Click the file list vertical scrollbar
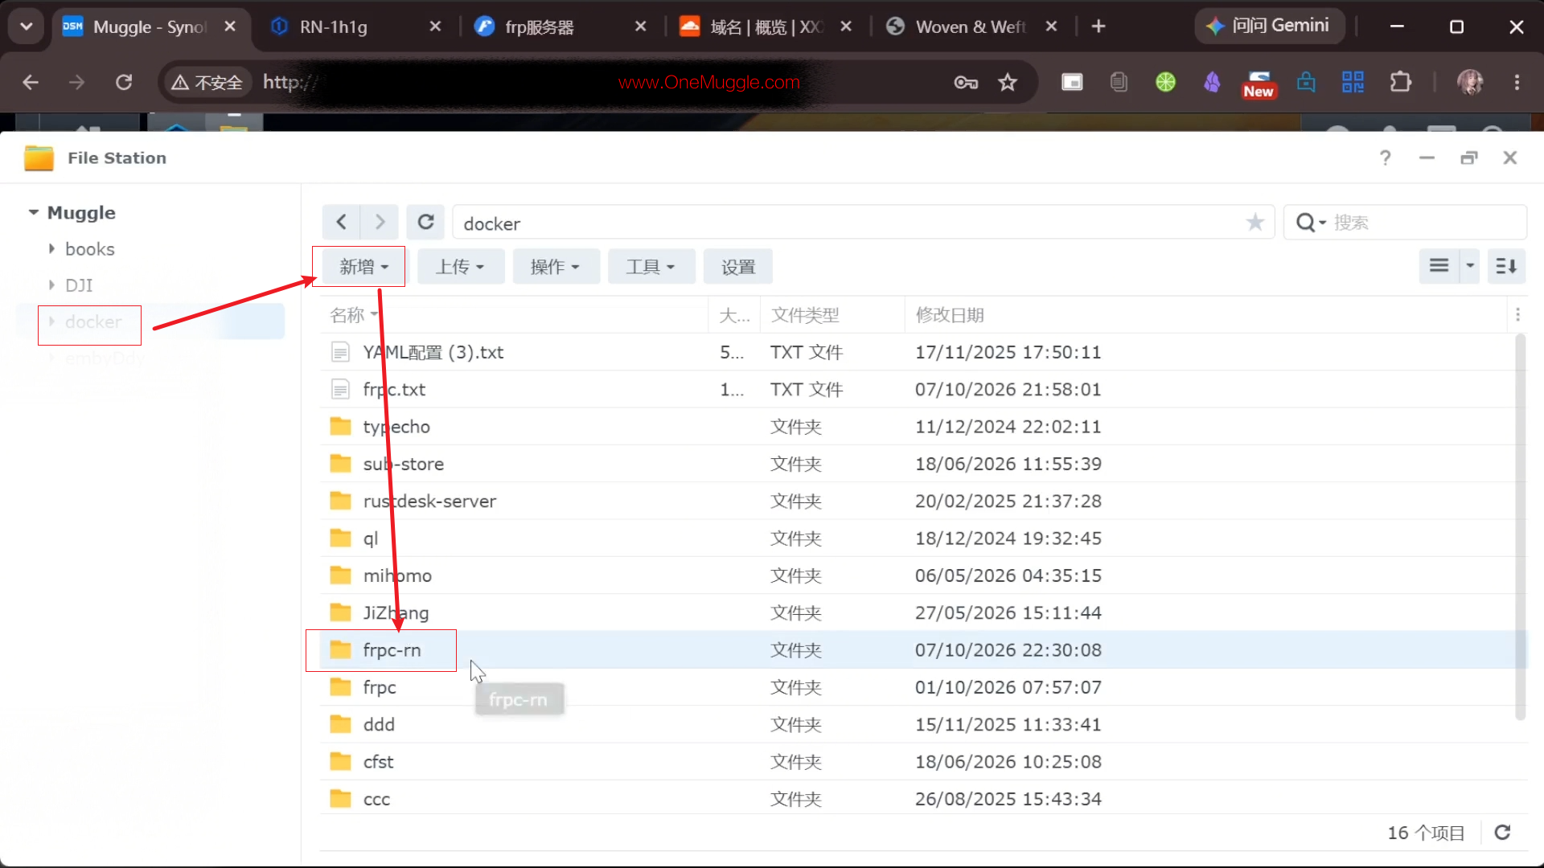 pos(1520,526)
